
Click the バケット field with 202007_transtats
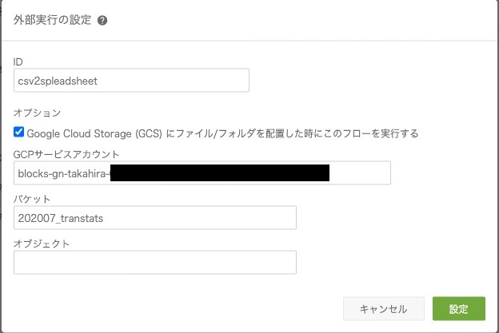[155, 218]
